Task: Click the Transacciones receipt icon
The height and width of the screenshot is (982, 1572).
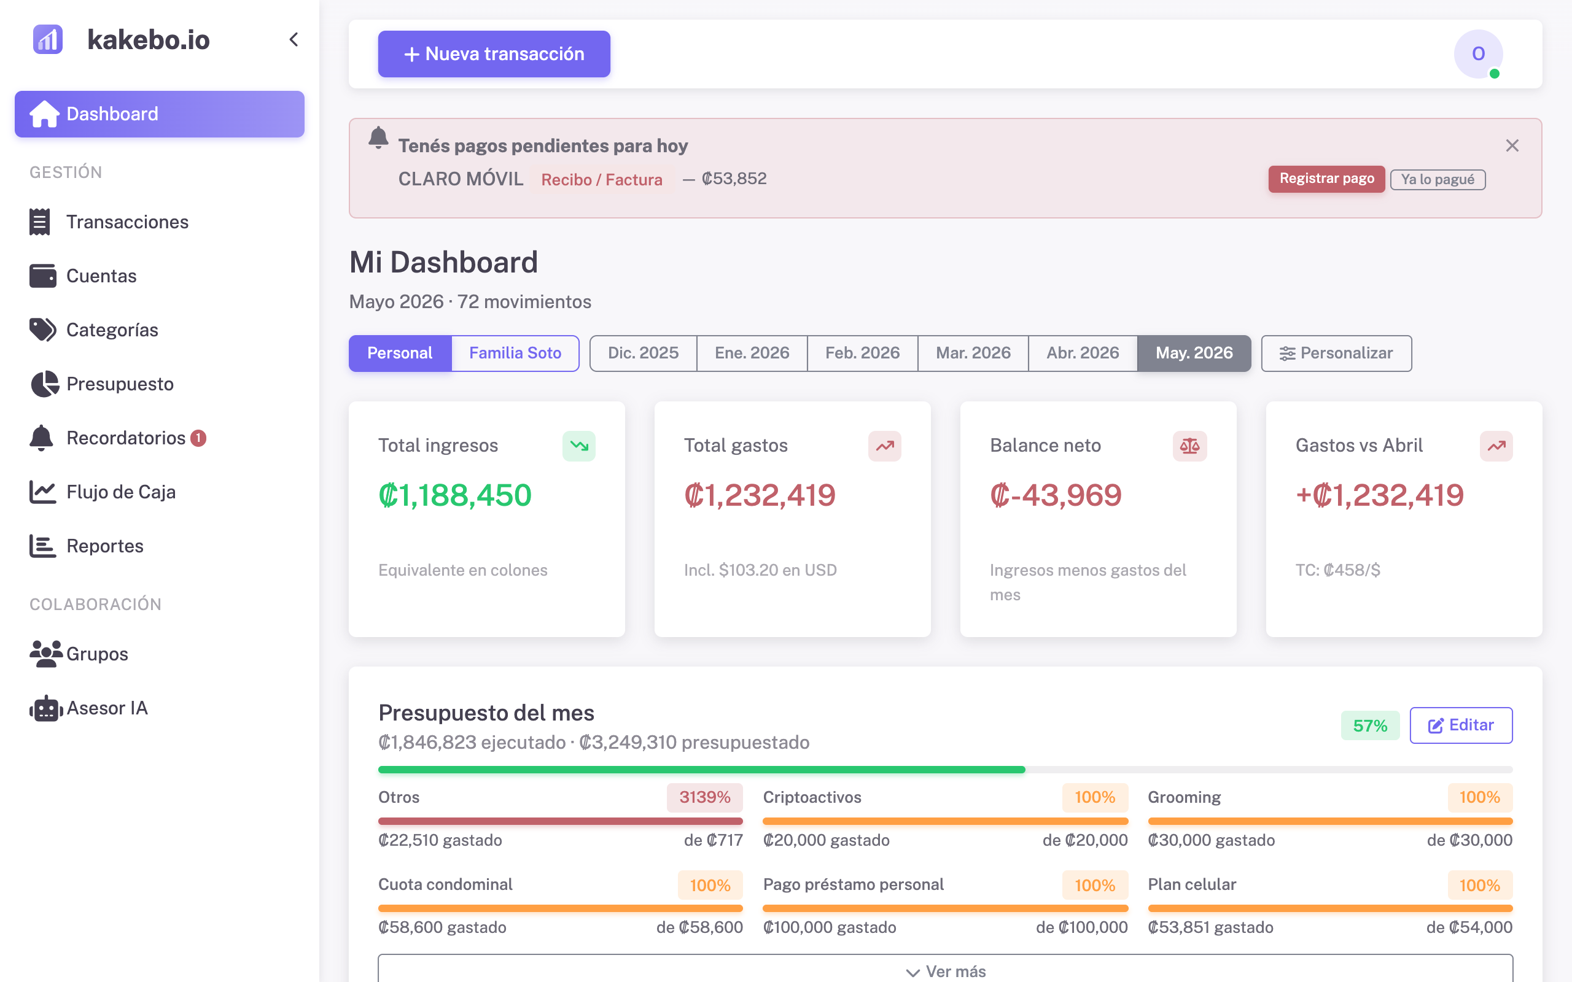Action: coord(40,222)
